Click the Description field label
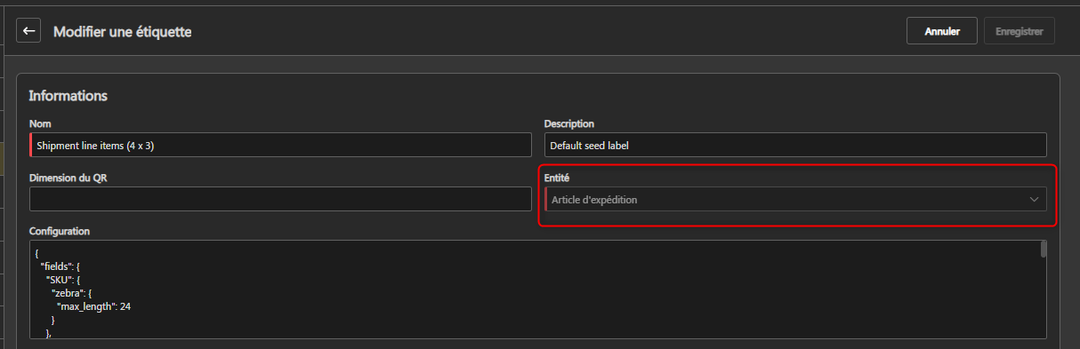Viewport: 1080px width, 349px height. pyautogui.click(x=569, y=123)
